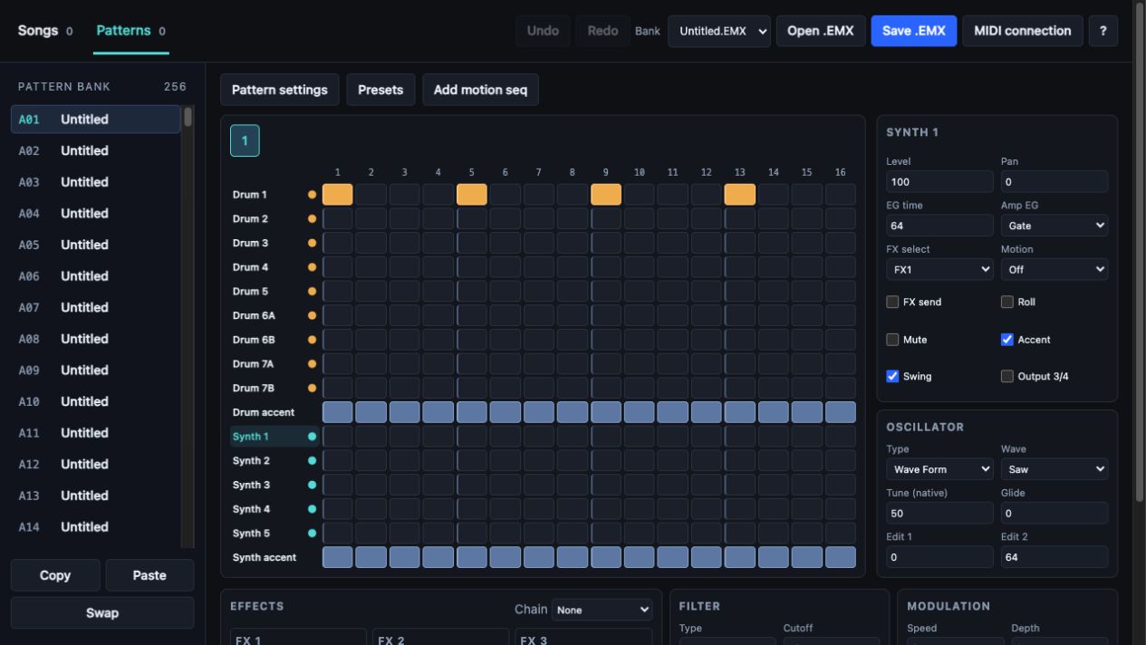Viewport: 1146px width, 645px height.
Task: Open the Bank Untitled.EMX dropdown
Action: [x=719, y=31]
